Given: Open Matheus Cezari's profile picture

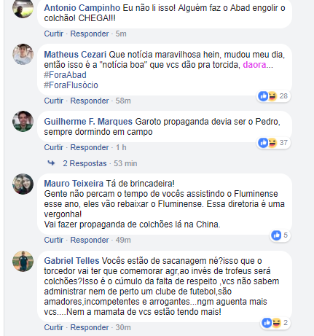Looking at the screenshot, I should pyautogui.click(x=23, y=54).
